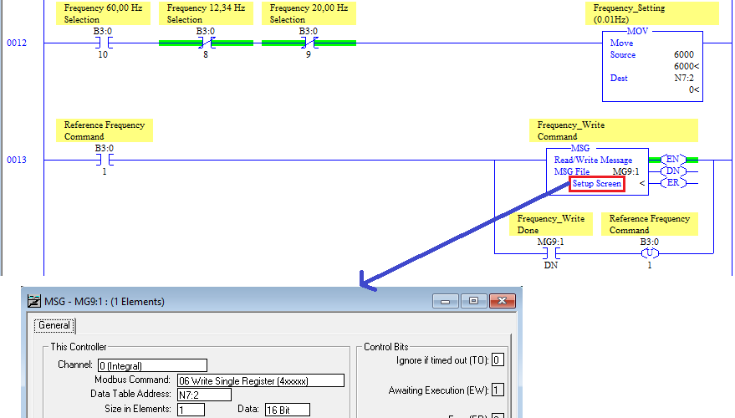735x418 pixels.
Task: Click Reference Frequency Command comment on rung 0013 left
Action: pyautogui.click(x=104, y=130)
